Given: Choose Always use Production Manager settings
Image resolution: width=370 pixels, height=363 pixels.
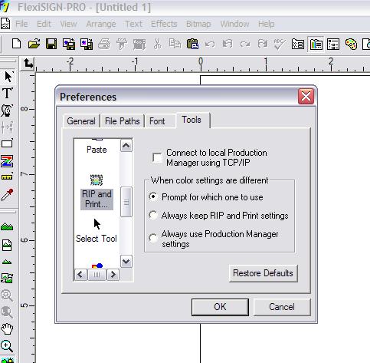Looking at the screenshot, I should pyautogui.click(x=153, y=238).
